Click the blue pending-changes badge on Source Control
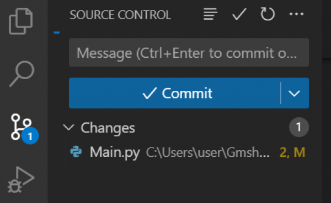Viewport: 331px width, 203px height. tap(30, 136)
